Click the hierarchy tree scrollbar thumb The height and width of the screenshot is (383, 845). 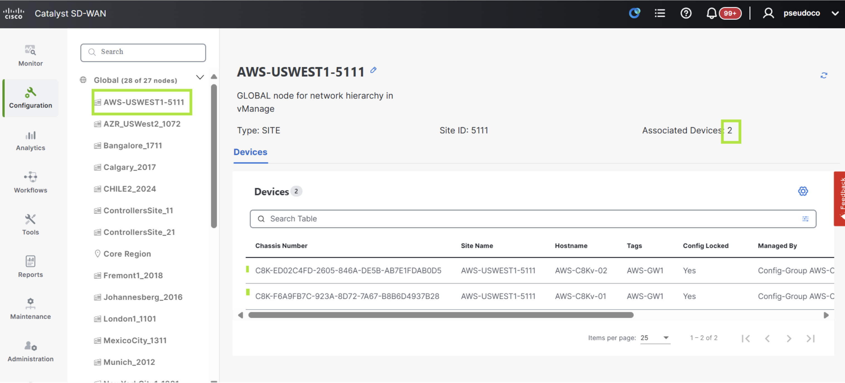click(214, 156)
